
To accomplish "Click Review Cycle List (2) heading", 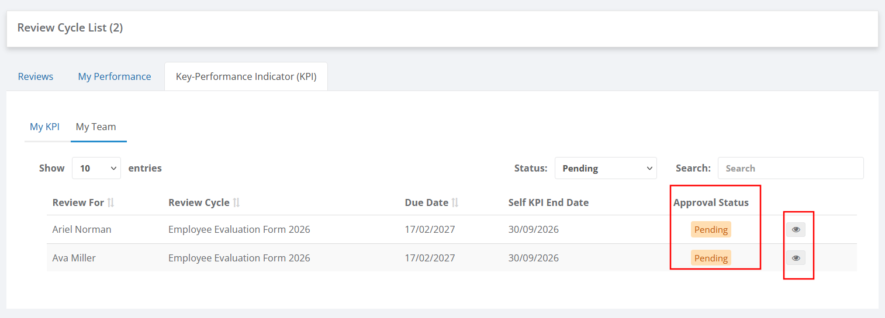I will click(x=70, y=27).
